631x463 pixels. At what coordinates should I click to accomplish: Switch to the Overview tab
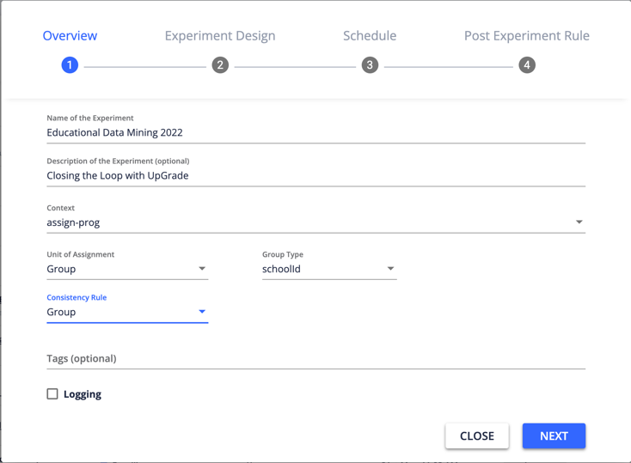point(70,35)
